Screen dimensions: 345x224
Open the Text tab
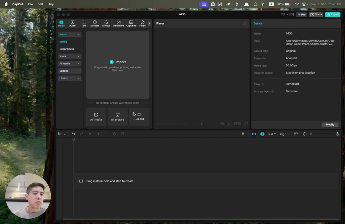[84, 23]
